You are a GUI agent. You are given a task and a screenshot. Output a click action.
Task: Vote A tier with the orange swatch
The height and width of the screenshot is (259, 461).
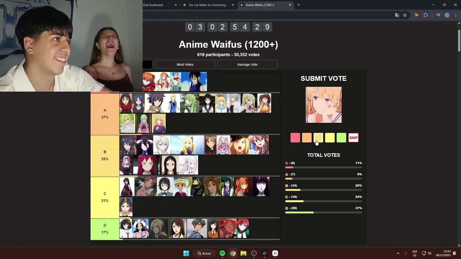tap(307, 138)
